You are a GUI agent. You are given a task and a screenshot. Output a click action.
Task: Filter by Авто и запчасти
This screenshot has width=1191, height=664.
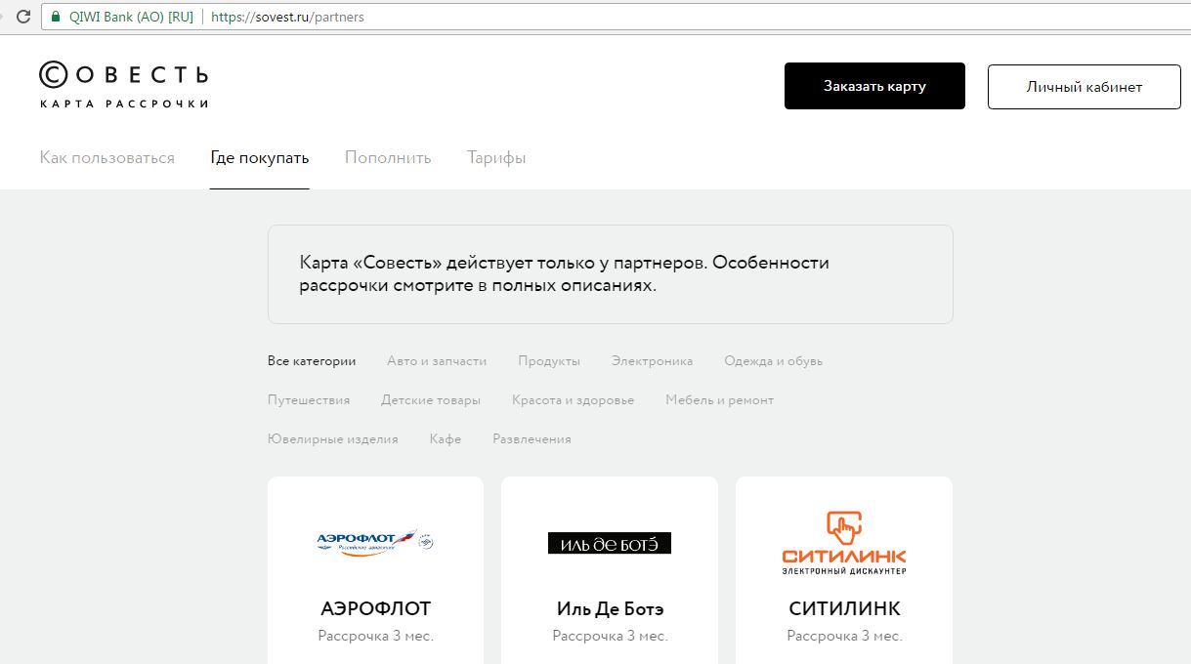437,361
